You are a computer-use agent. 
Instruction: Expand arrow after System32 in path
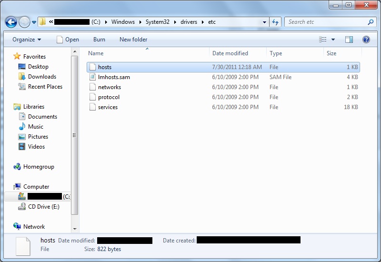tap(175, 22)
